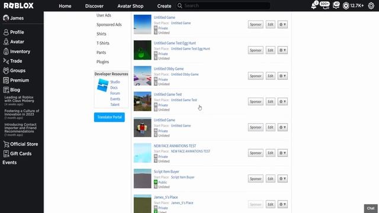
Task: Open the Create tab
Action: click(164, 6)
